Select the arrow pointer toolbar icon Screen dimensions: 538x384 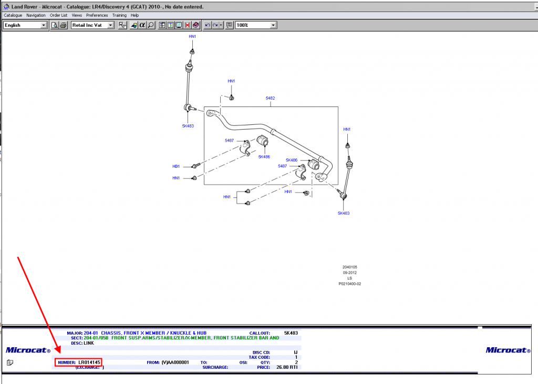pyautogui.click(x=122, y=25)
